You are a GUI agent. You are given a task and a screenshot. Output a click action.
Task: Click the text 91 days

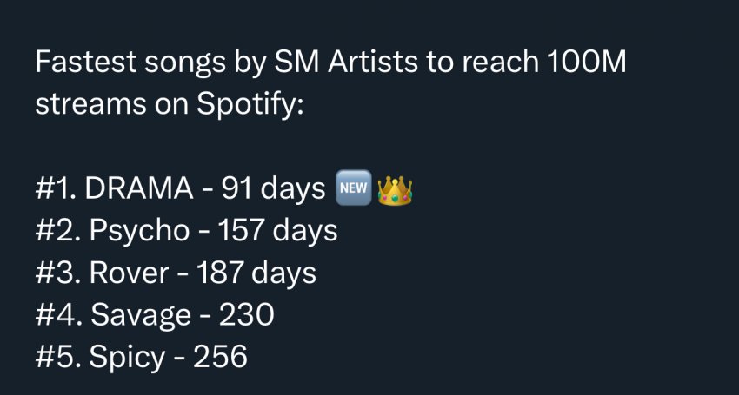(273, 188)
